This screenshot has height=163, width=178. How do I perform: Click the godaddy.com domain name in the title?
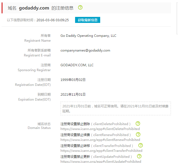tap(34, 8)
